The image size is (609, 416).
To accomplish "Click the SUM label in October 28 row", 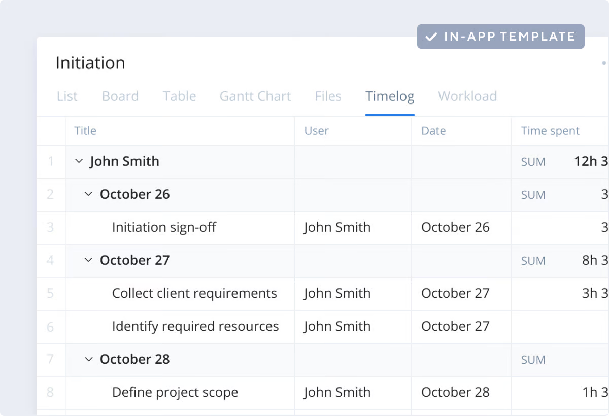I will click(533, 360).
